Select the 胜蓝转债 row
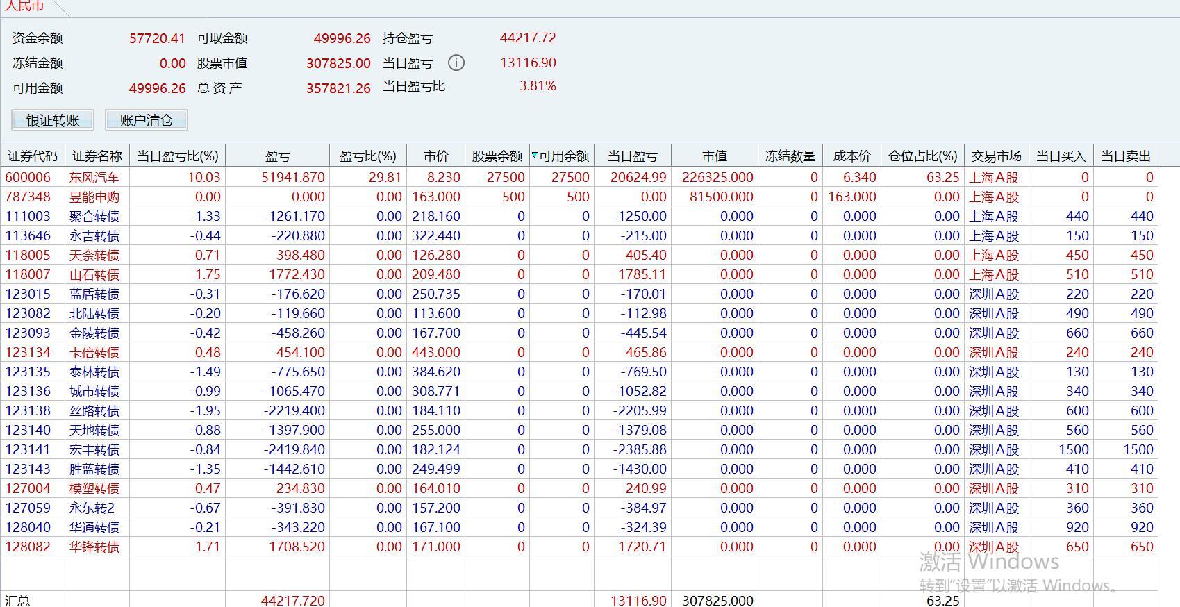Image resolution: width=1180 pixels, height=607 pixels. (x=579, y=469)
